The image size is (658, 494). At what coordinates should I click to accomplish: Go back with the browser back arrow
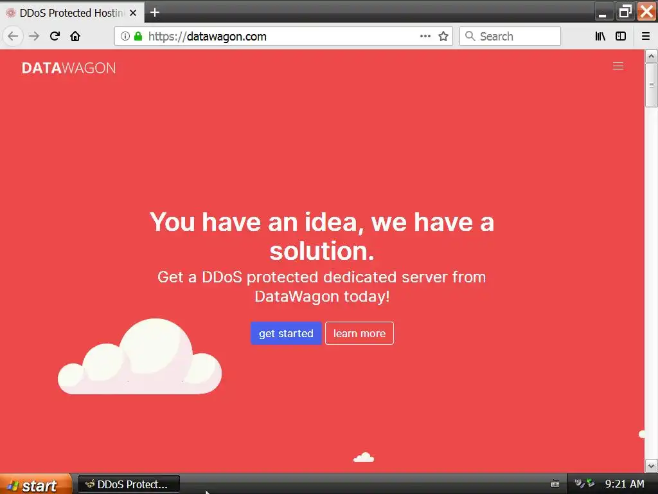[13, 36]
